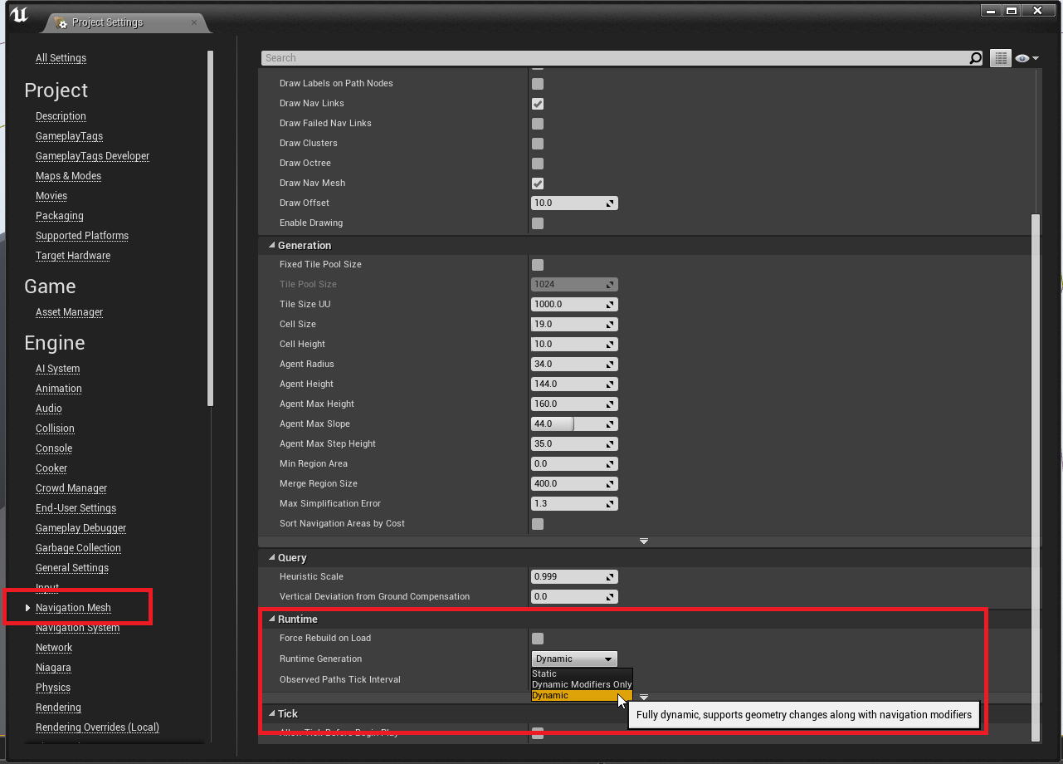Toggle Draw Clusters checkbox
This screenshot has width=1063, height=764.
[538, 144]
